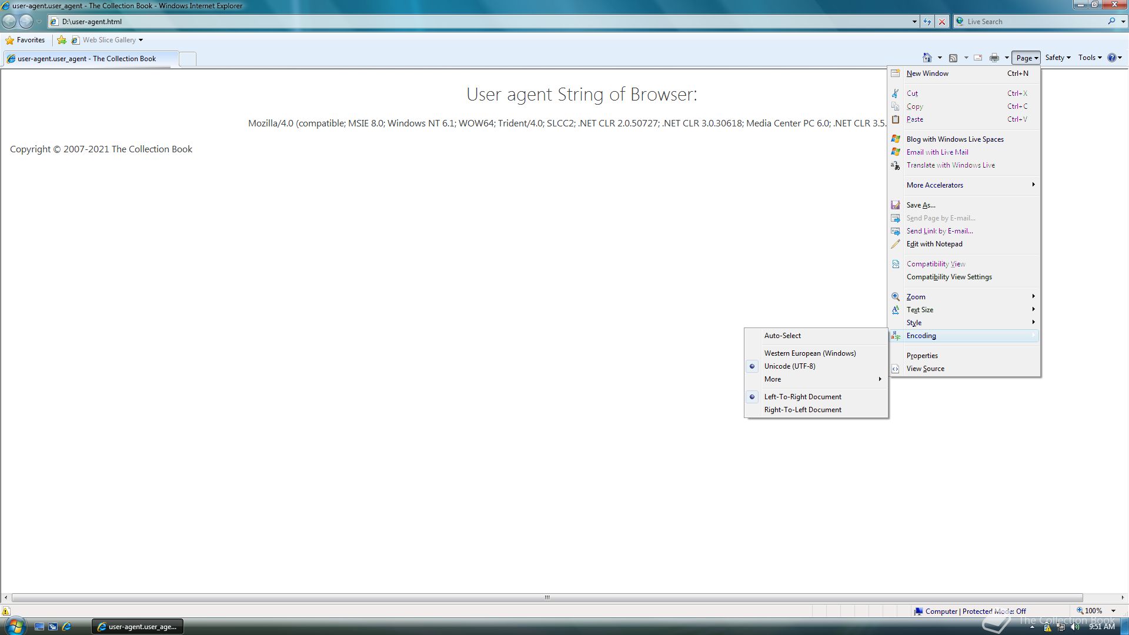
Task: Choose Properties from Page menu
Action: coord(964,356)
